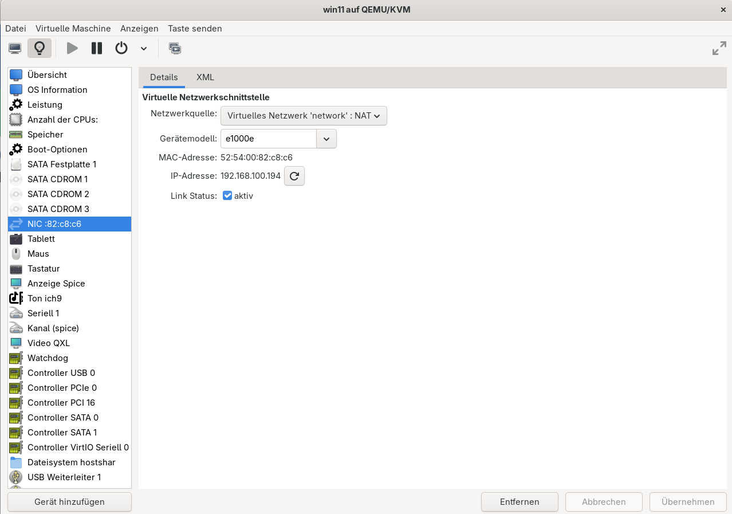Open the Anzeigen menu
732x514 pixels.
(x=139, y=28)
